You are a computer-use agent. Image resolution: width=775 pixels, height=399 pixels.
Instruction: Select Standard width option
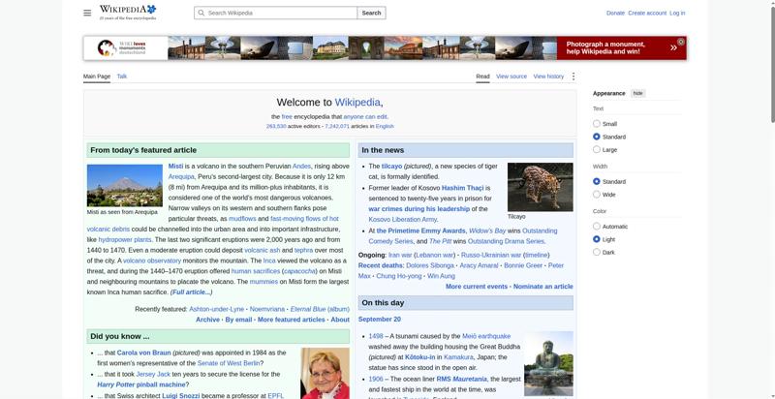pyautogui.click(x=597, y=181)
